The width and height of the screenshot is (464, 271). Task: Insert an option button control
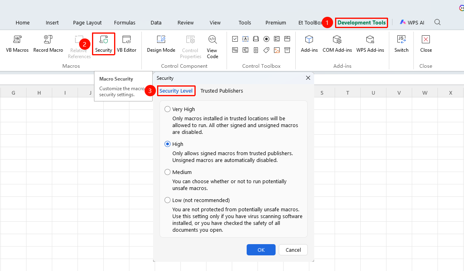pos(266,38)
